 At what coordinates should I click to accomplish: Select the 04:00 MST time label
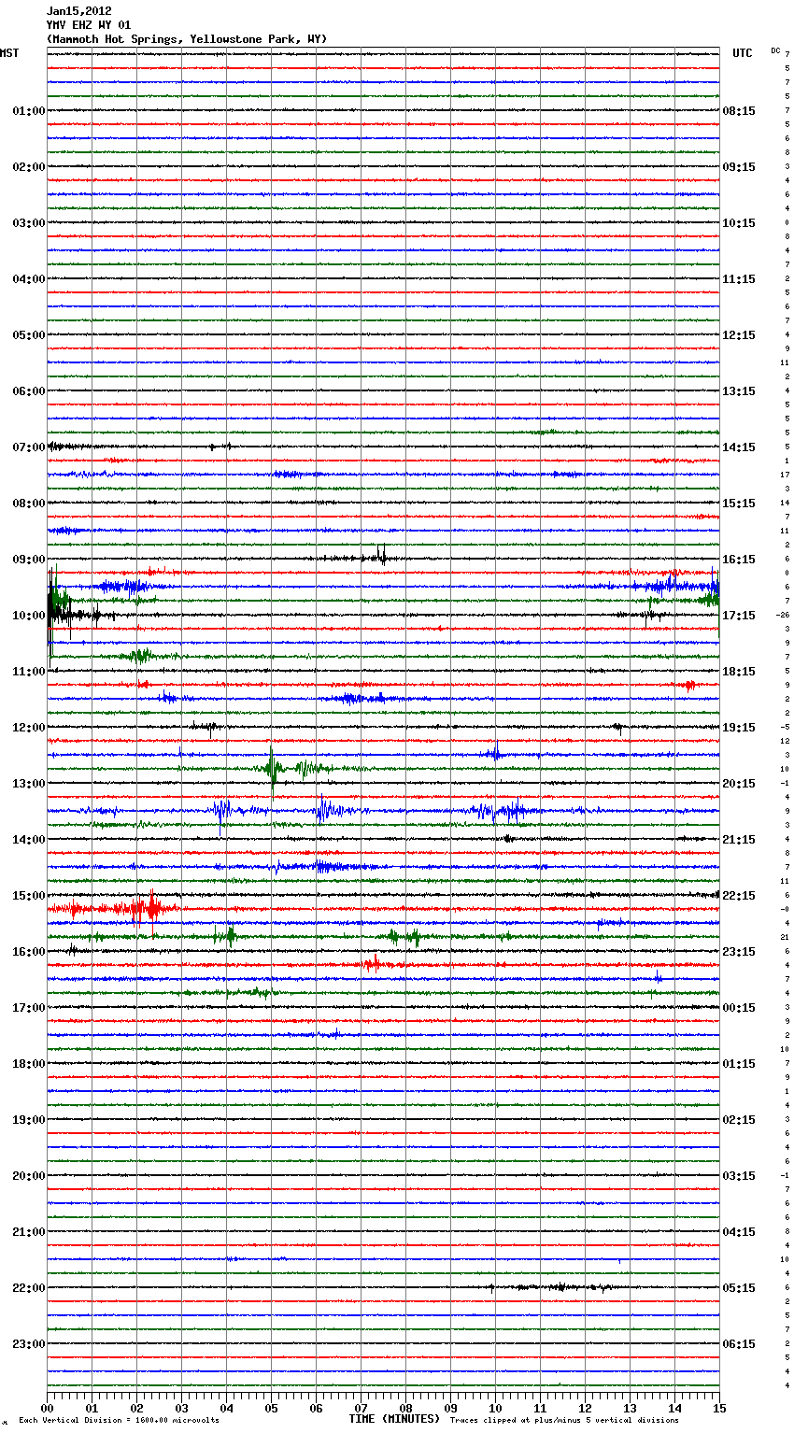pos(29,279)
